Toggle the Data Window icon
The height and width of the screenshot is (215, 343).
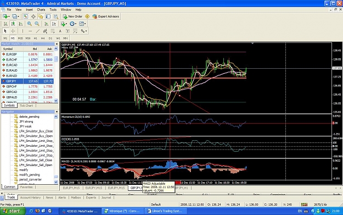[x=33, y=16]
